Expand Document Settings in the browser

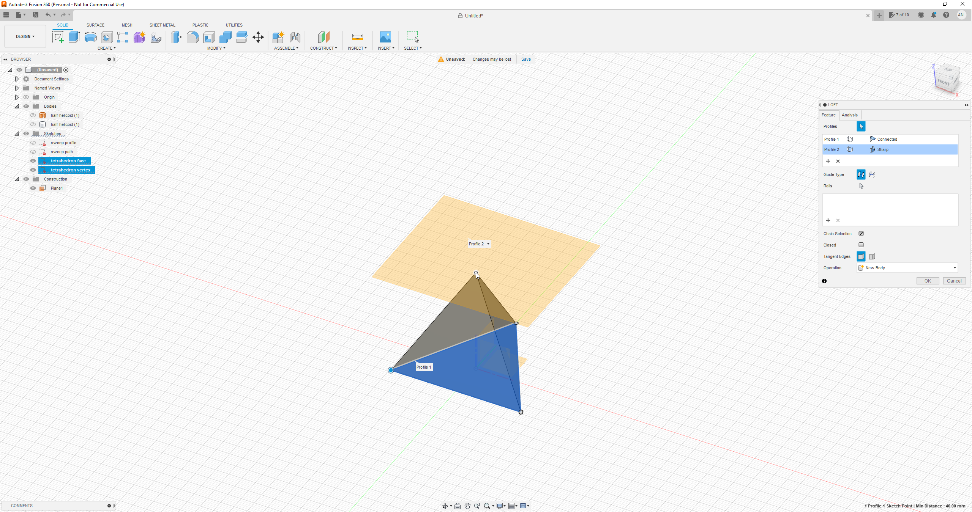(x=17, y=79)
